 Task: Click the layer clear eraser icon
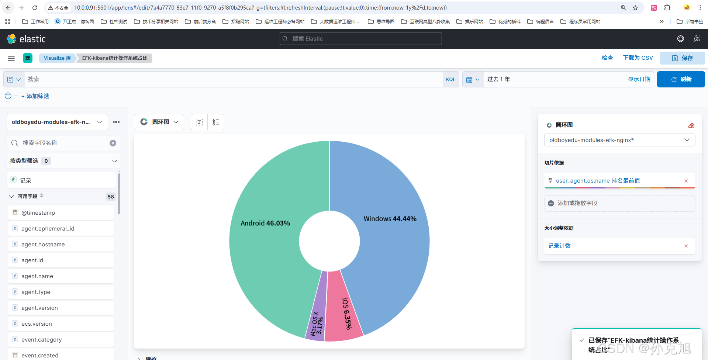pos(691,125)
